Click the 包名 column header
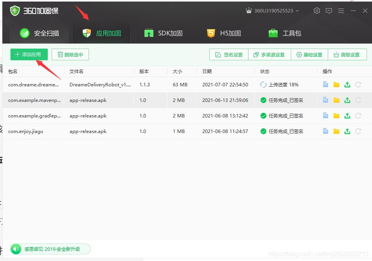Screen dimensions: 372x261 tap(13, 71)
